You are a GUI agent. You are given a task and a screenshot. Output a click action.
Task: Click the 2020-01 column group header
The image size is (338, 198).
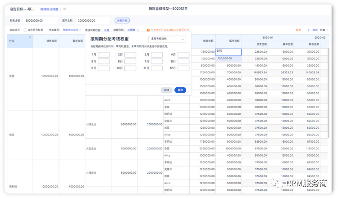pos(268,37)
